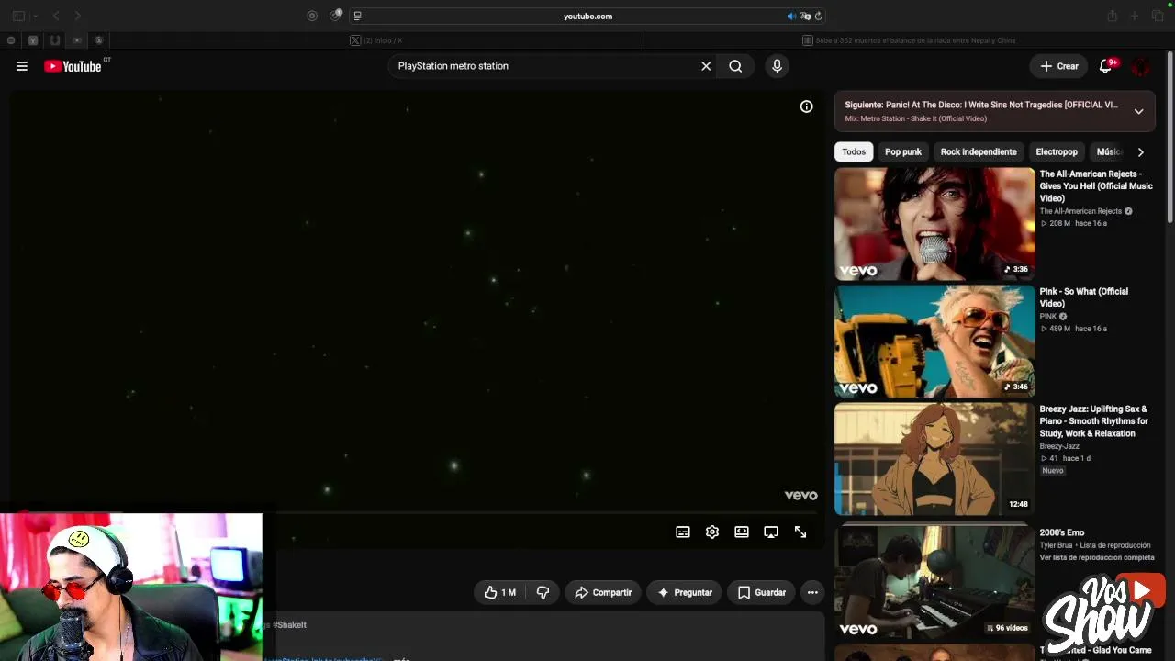Show the browser tab overview

tap(1158, 16)
